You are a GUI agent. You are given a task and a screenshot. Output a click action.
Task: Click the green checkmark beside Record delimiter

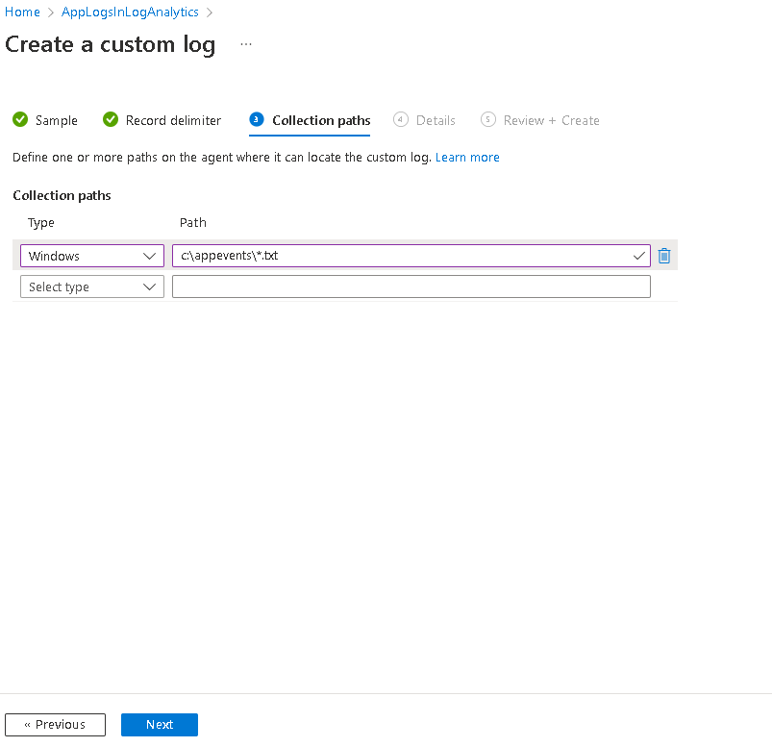[x=111, y=120]
